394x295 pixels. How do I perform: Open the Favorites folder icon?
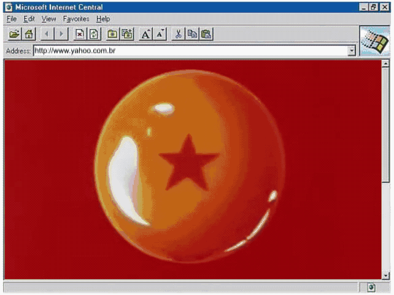click(112, 34)
